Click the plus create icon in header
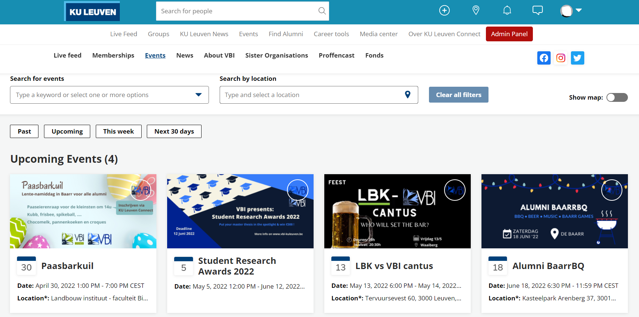Image resolution: width=639 pixels, height=317 pixels. click(x=444, y=11)
